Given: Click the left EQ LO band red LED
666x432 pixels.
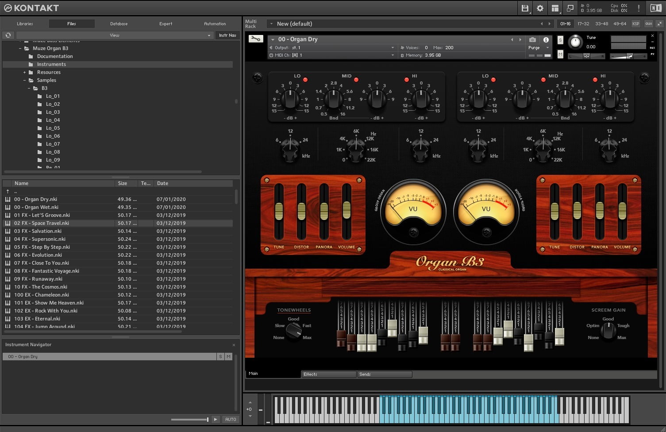Looking at the screenshot, I should click(305, 80).
